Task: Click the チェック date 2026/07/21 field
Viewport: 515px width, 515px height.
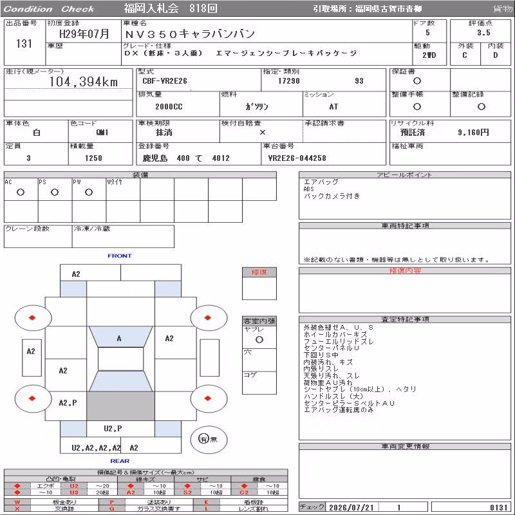Action: tap(351, 507)
